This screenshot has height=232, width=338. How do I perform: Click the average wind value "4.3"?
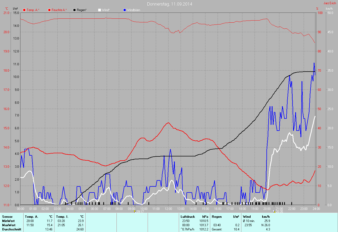click(x=268, y=229)
